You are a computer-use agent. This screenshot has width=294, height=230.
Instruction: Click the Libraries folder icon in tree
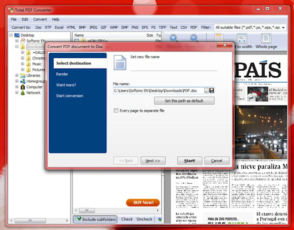click(x=22, y=75)
